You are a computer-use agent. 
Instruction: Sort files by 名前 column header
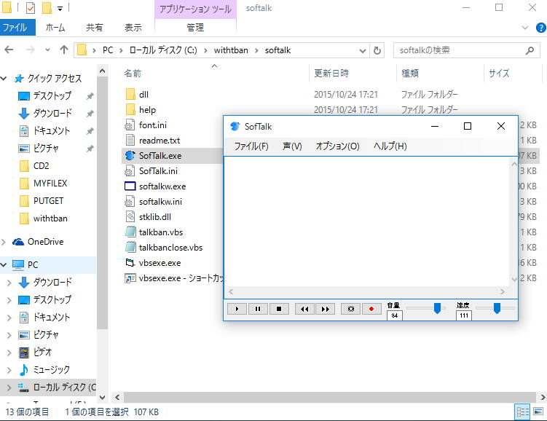(133, 74)
